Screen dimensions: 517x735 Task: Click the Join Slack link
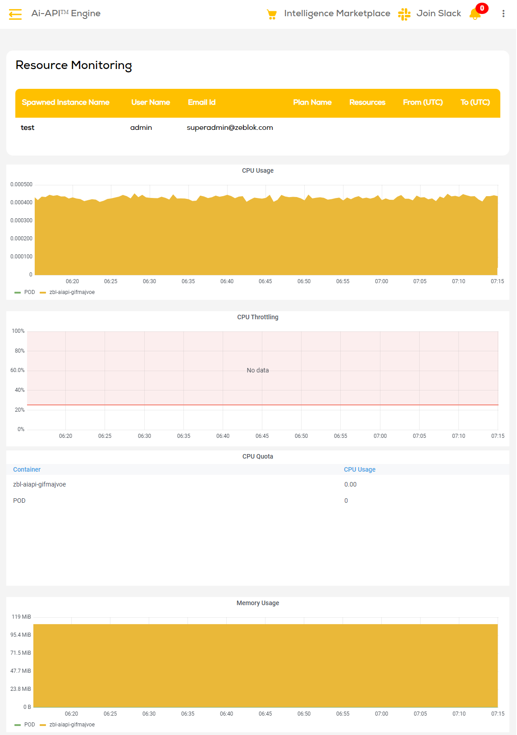(438, 14)
